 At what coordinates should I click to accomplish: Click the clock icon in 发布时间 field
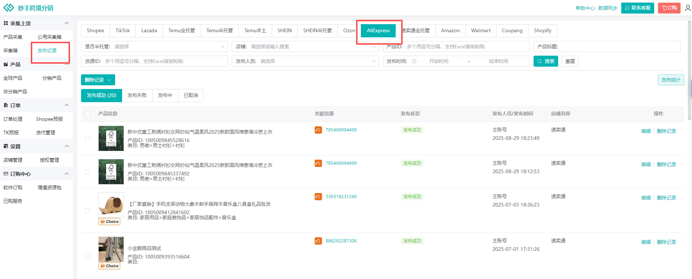pos(414,61)
